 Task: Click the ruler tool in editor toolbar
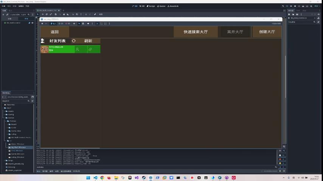(x=68, y=14)
